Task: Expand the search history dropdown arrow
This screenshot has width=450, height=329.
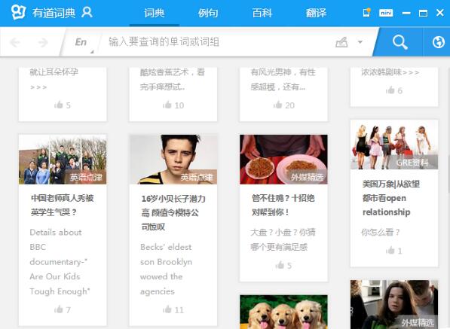Action: tap(360, 42)
